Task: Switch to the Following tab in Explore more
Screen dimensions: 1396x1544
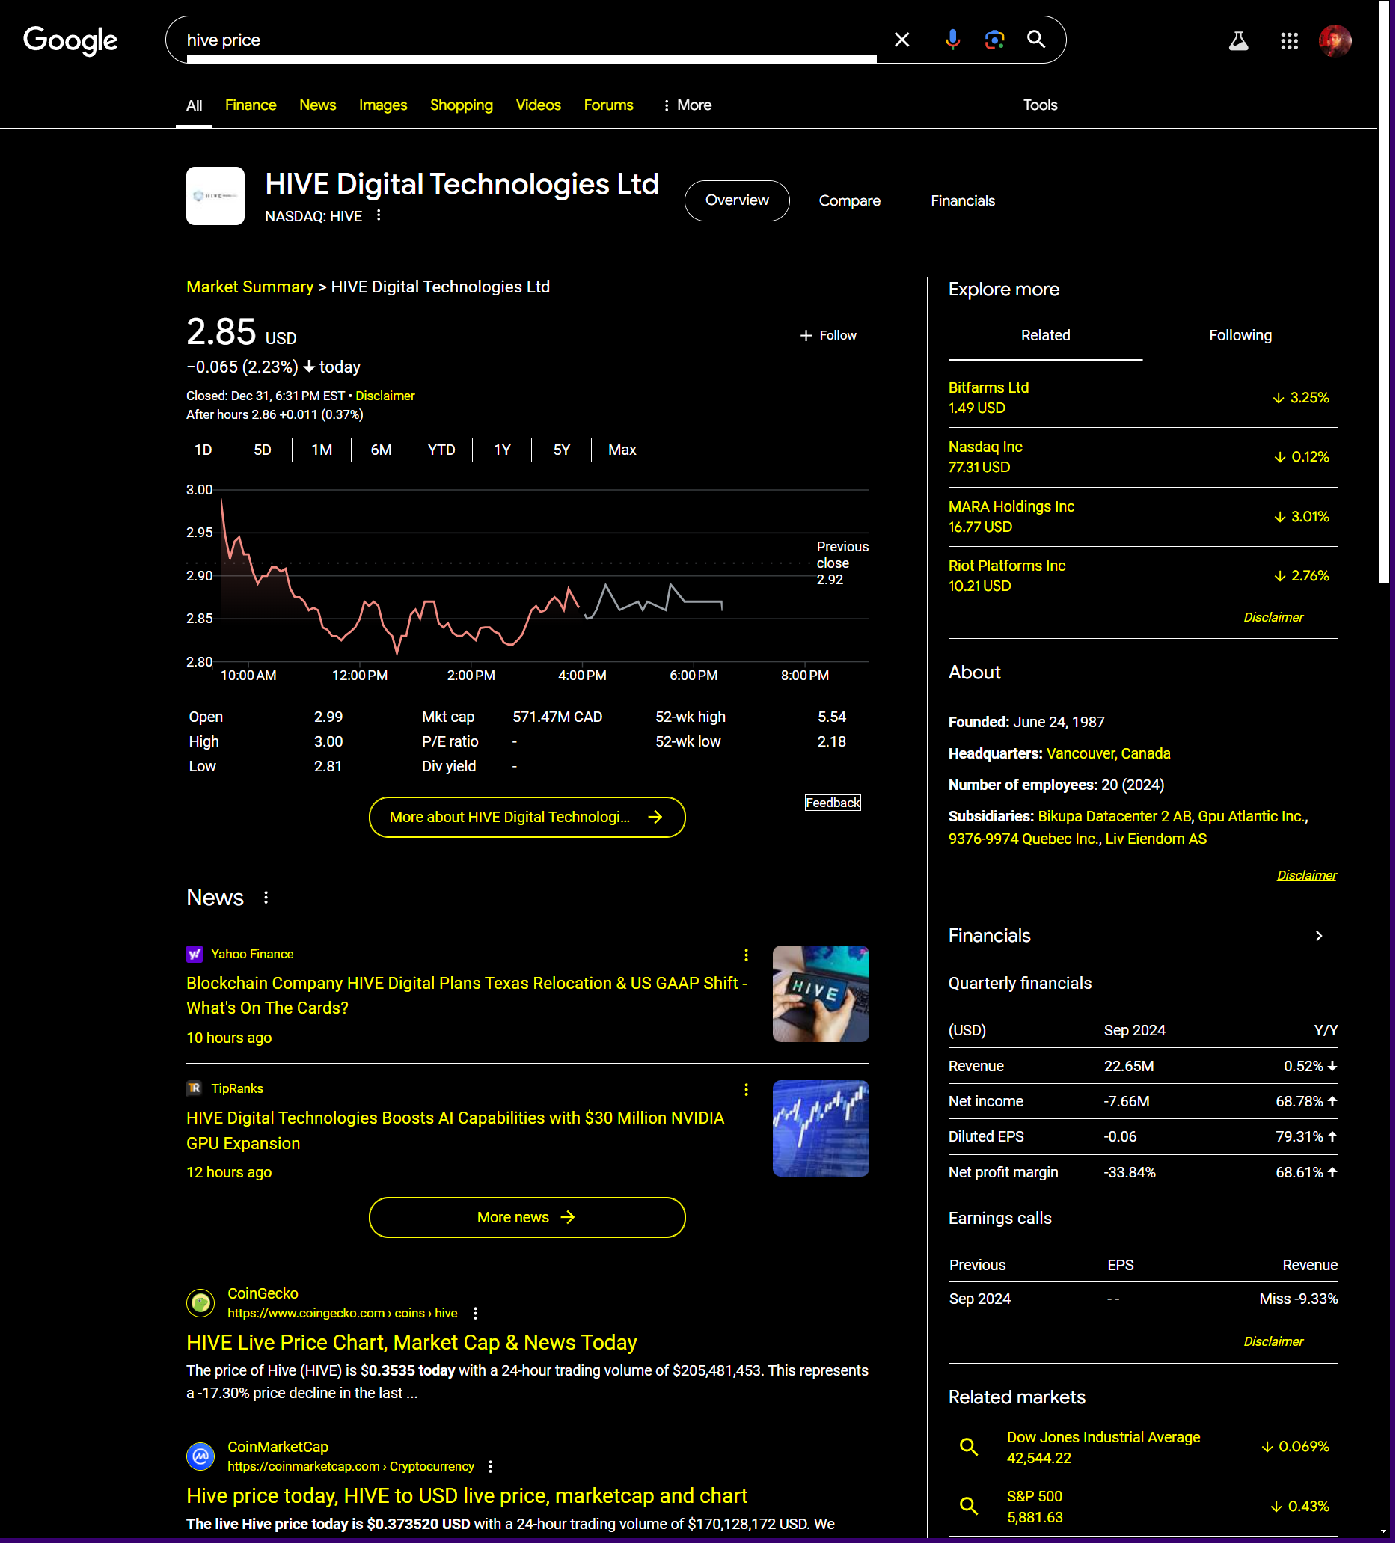Action: (x=1240, y=335)
